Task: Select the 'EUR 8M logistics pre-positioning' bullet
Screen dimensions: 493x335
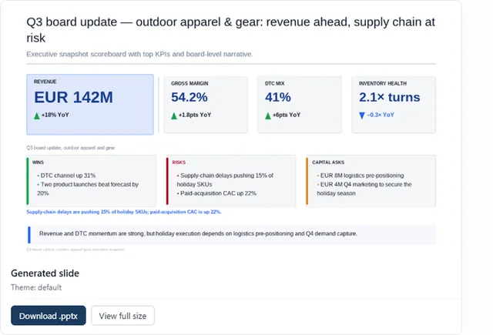Action: tap(361, 176)
